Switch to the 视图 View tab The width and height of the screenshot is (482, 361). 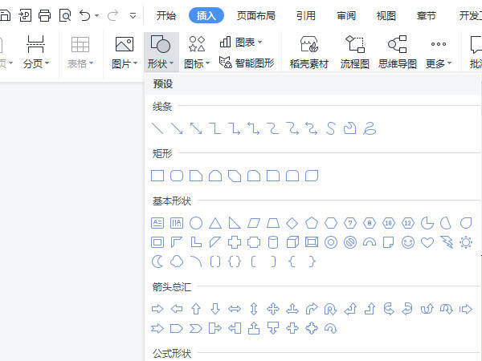point(386,15)
